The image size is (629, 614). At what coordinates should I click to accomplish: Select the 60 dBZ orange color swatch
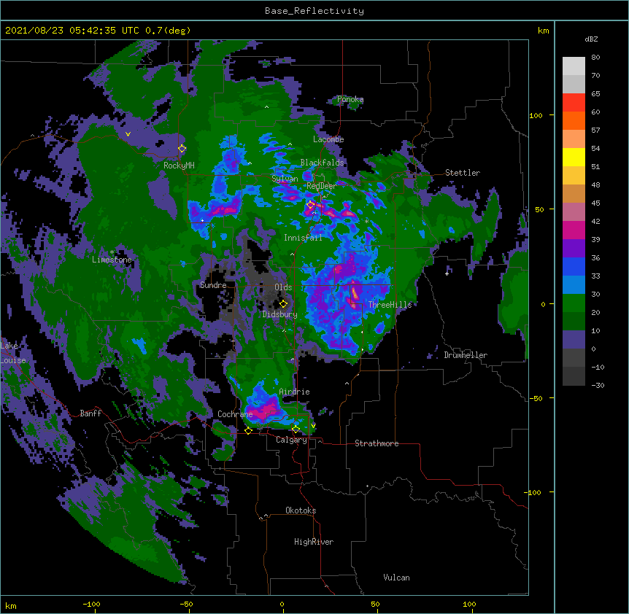point(574,120)
